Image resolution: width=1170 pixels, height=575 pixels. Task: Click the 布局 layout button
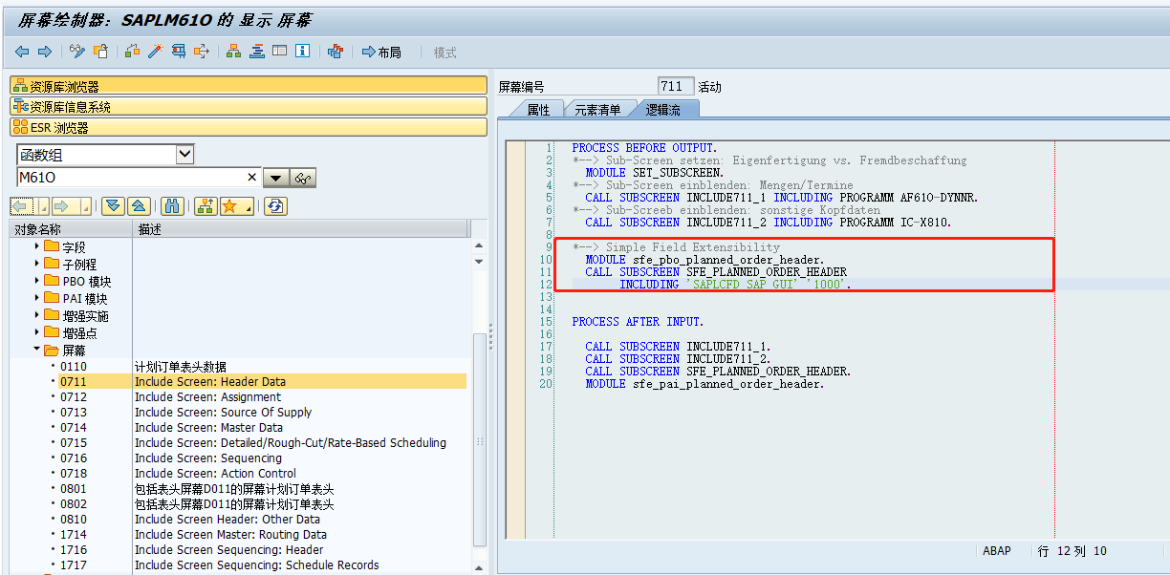[379, 52]
